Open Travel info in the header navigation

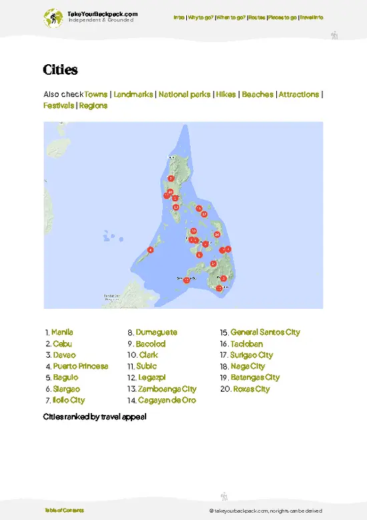tap(312, 17)
